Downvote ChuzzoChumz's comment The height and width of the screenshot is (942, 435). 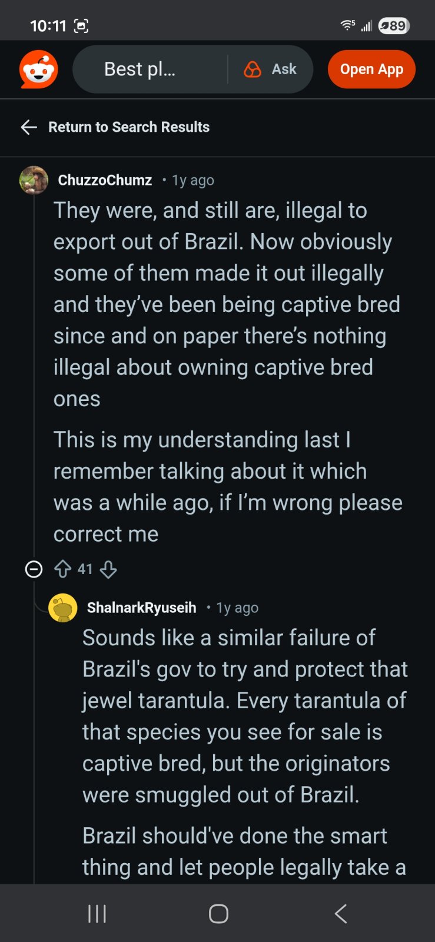[x=107, y=569]
